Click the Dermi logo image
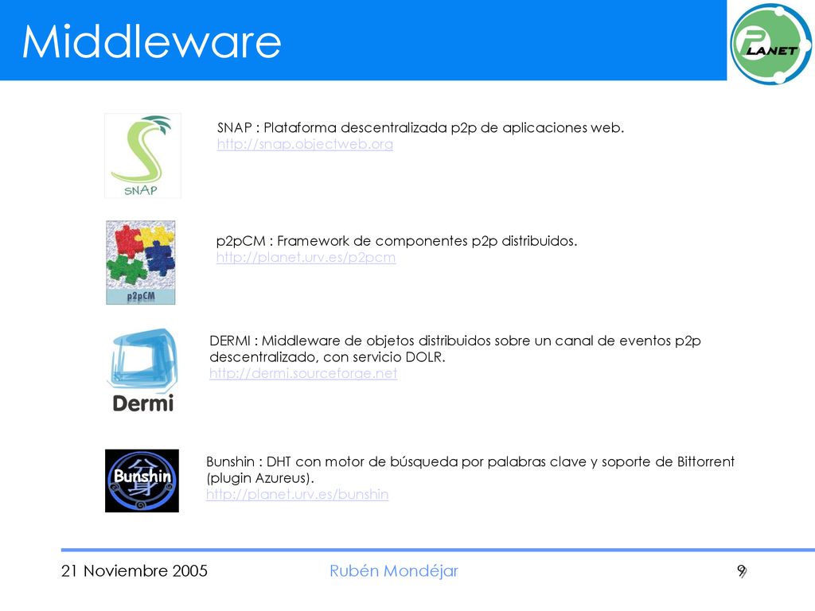This screenshot has width=815, height=611. 143,370
